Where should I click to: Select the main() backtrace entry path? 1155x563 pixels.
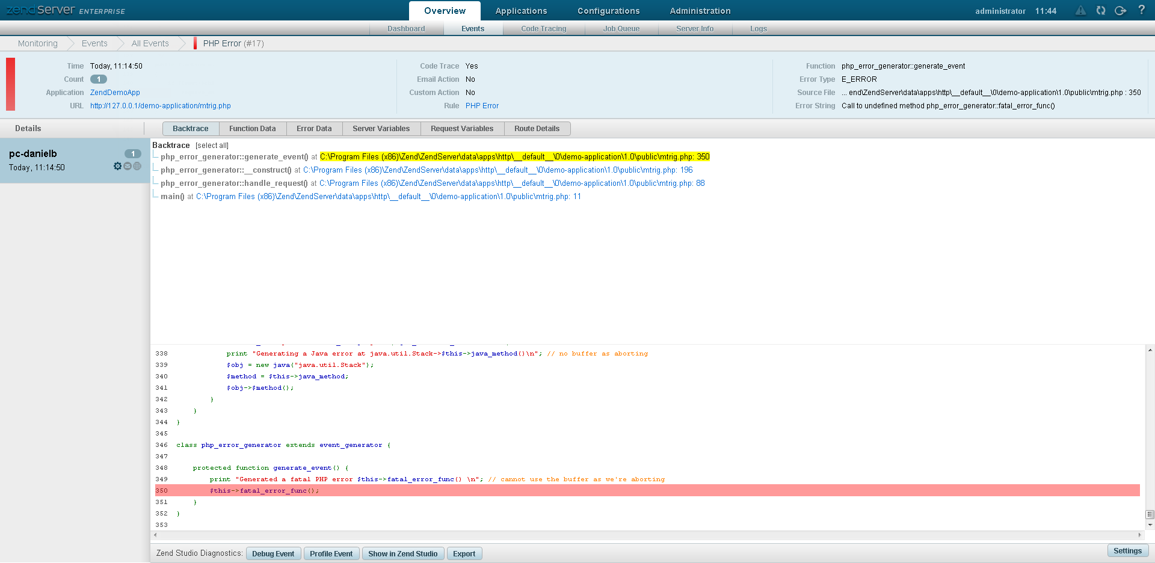click(x=388, y=197)
